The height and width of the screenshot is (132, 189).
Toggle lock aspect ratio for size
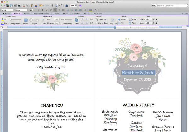156,21
